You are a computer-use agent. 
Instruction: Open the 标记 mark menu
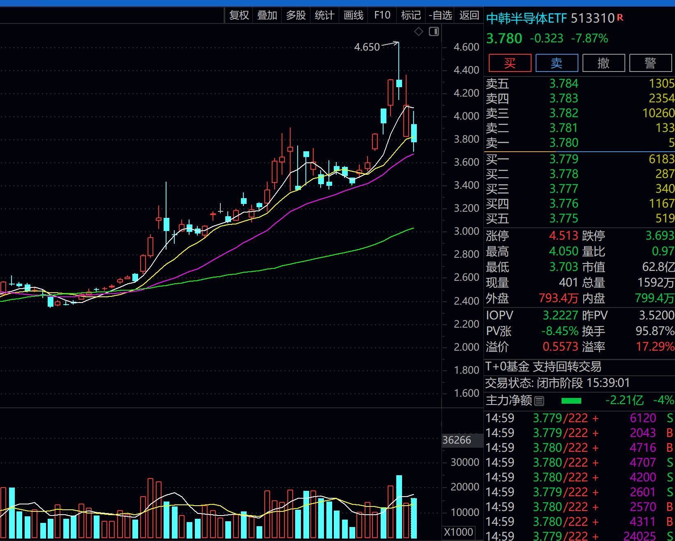pos(411,15)
